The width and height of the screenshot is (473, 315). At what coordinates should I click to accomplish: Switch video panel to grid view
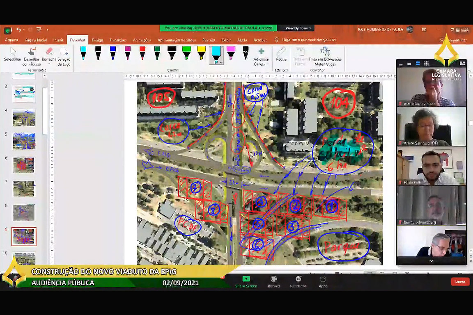(x=427, y=63)
